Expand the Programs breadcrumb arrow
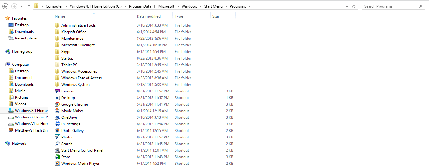429x167 pixels. pos(249,6)
